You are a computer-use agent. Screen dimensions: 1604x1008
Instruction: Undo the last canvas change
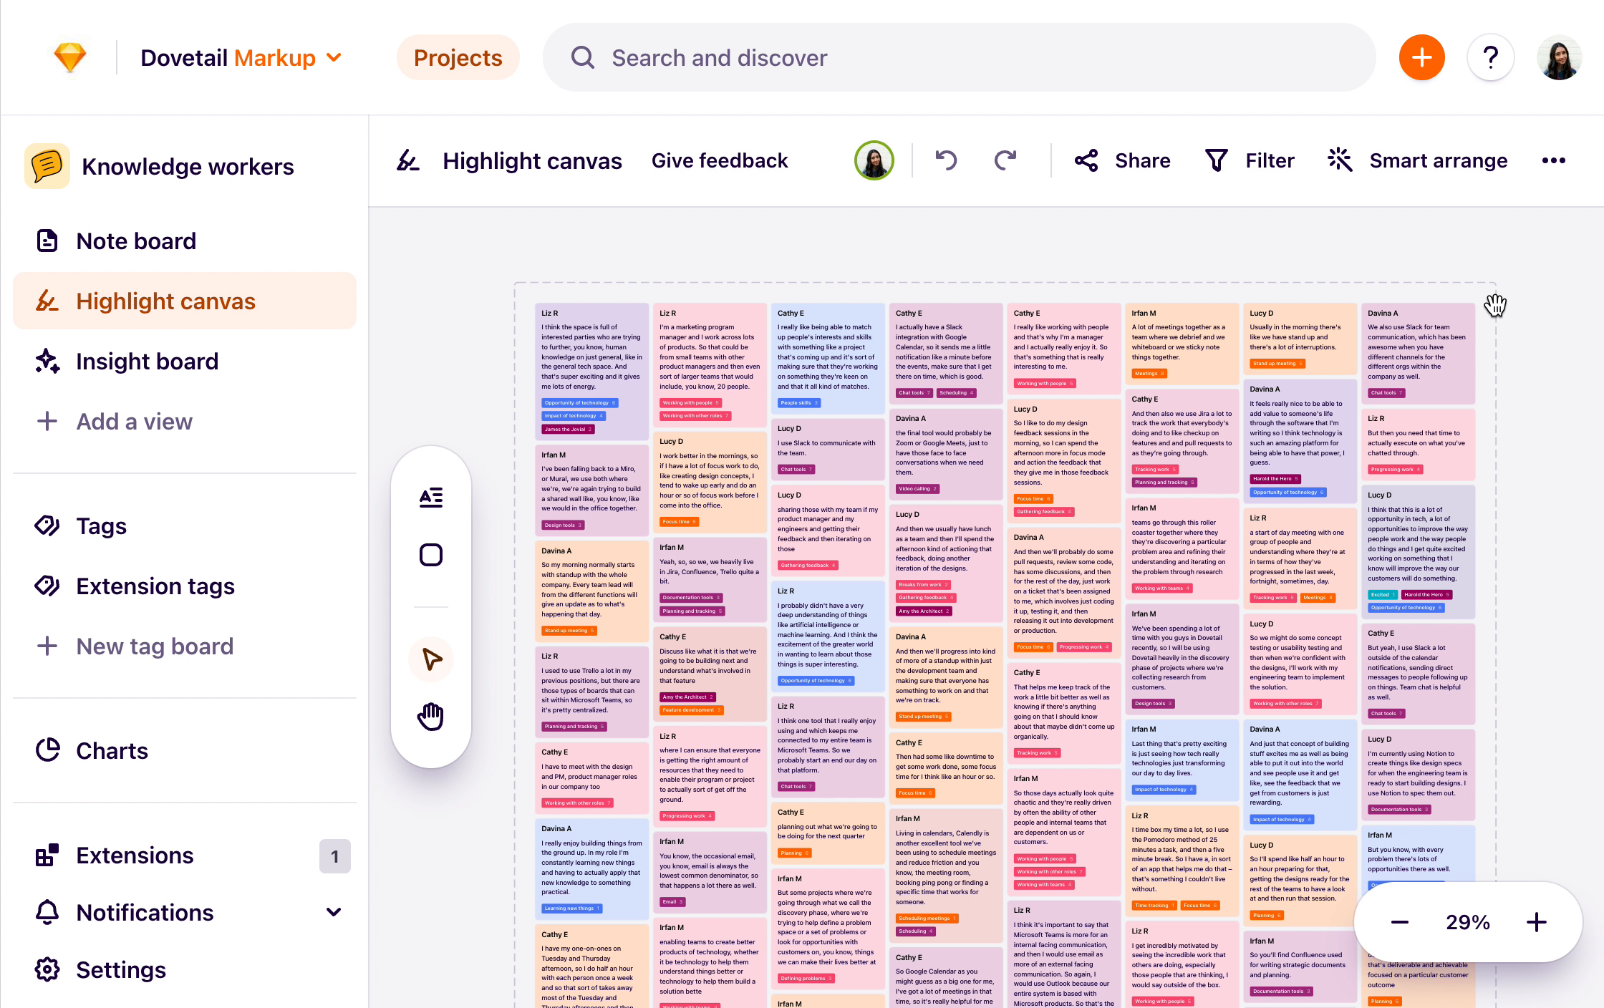point(946,160)
